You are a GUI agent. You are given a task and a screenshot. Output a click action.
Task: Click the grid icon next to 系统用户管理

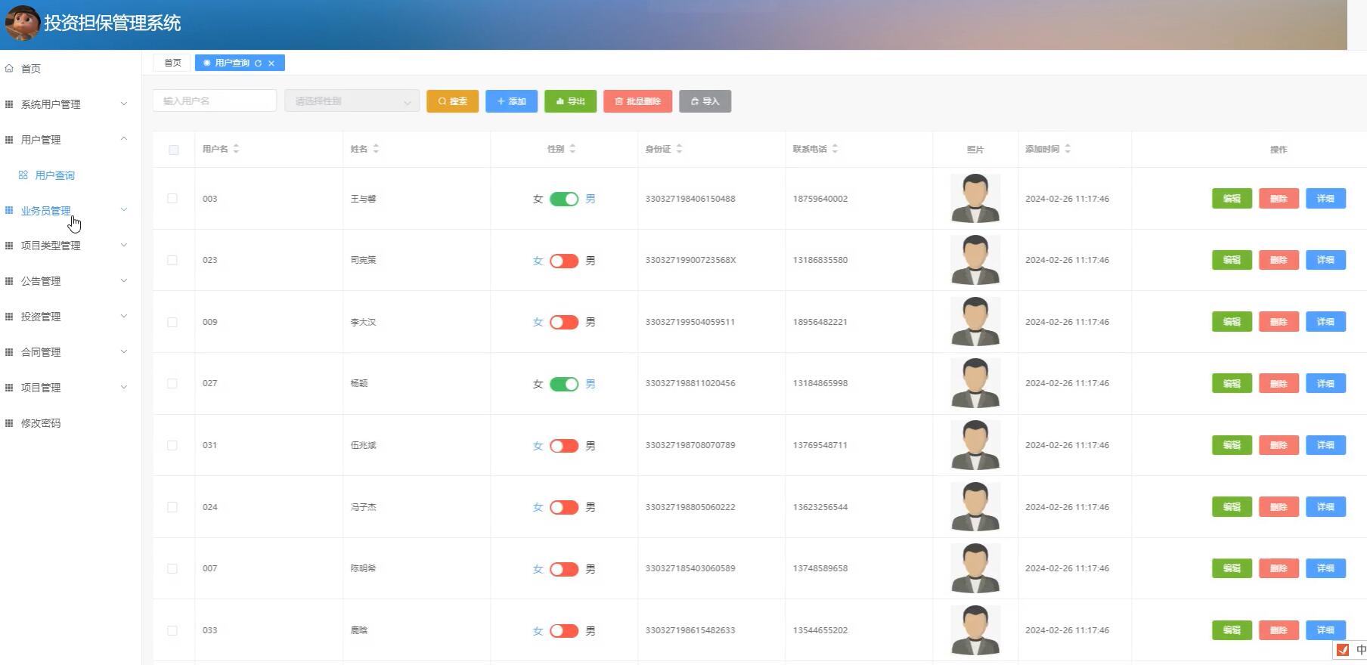click(x=9, y=104)
